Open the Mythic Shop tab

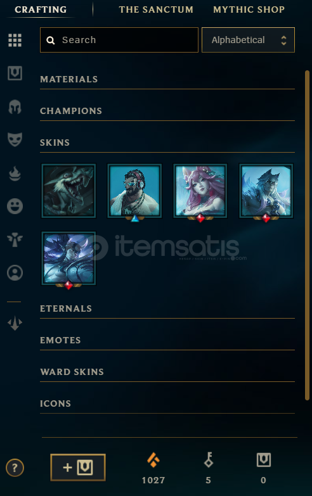(x=249, y=10)
